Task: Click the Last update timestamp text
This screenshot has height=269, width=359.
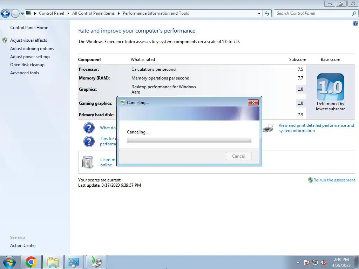Action: tap(109, 185)
